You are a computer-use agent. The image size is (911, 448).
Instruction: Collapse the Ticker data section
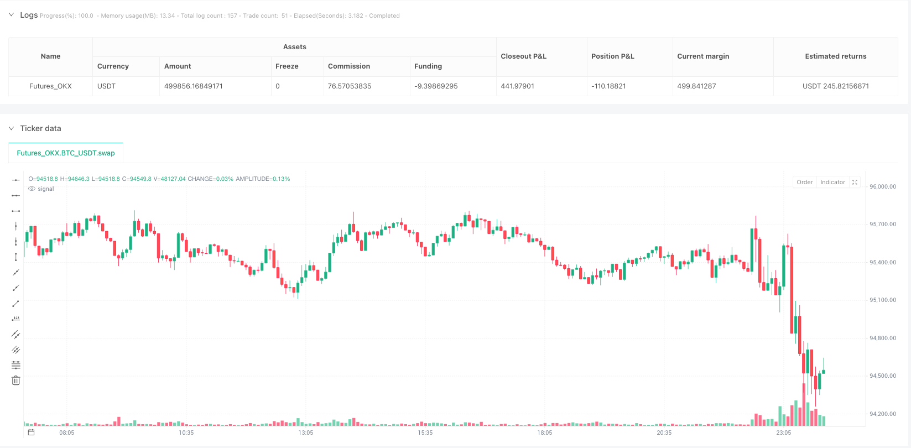coord(11,128)
